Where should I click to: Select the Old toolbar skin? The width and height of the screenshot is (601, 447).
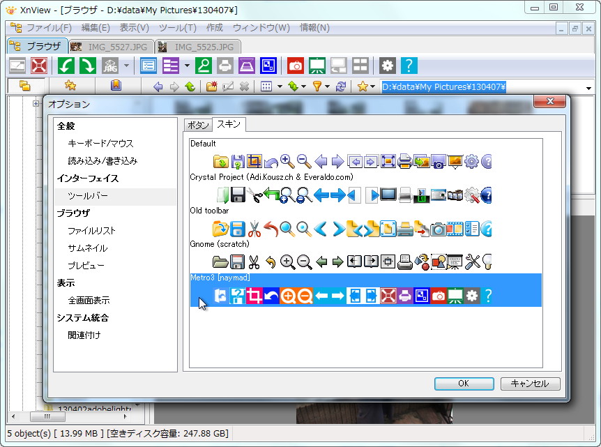(365, 222)
